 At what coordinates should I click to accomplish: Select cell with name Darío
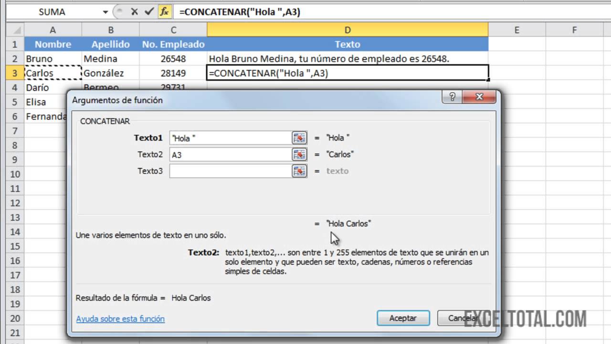click(x=53, y=87)
